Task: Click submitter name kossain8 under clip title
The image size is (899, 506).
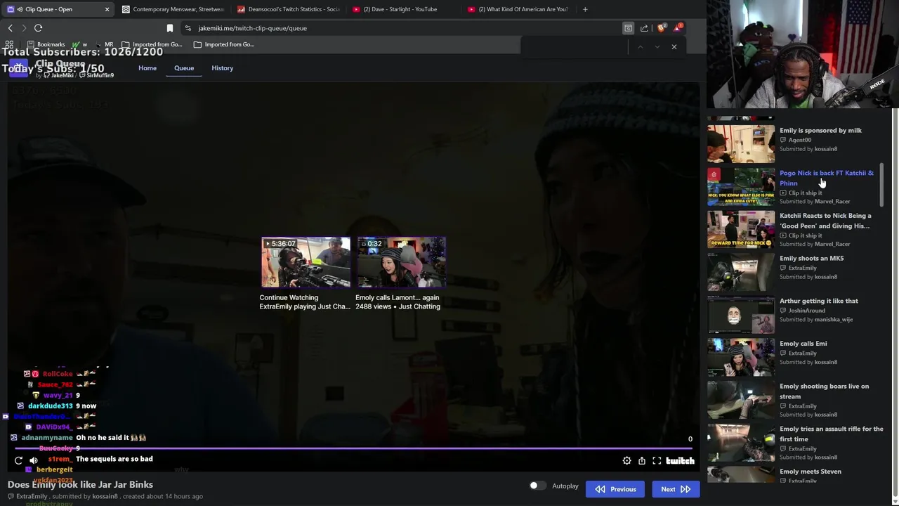Action: click(105, 496)
